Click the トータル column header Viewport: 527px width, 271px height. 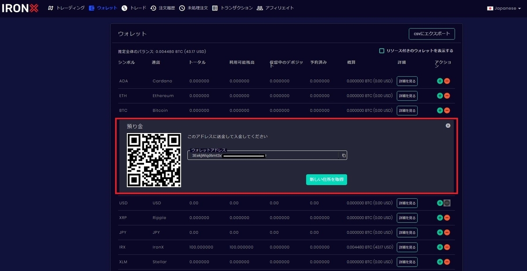[197, 63]
